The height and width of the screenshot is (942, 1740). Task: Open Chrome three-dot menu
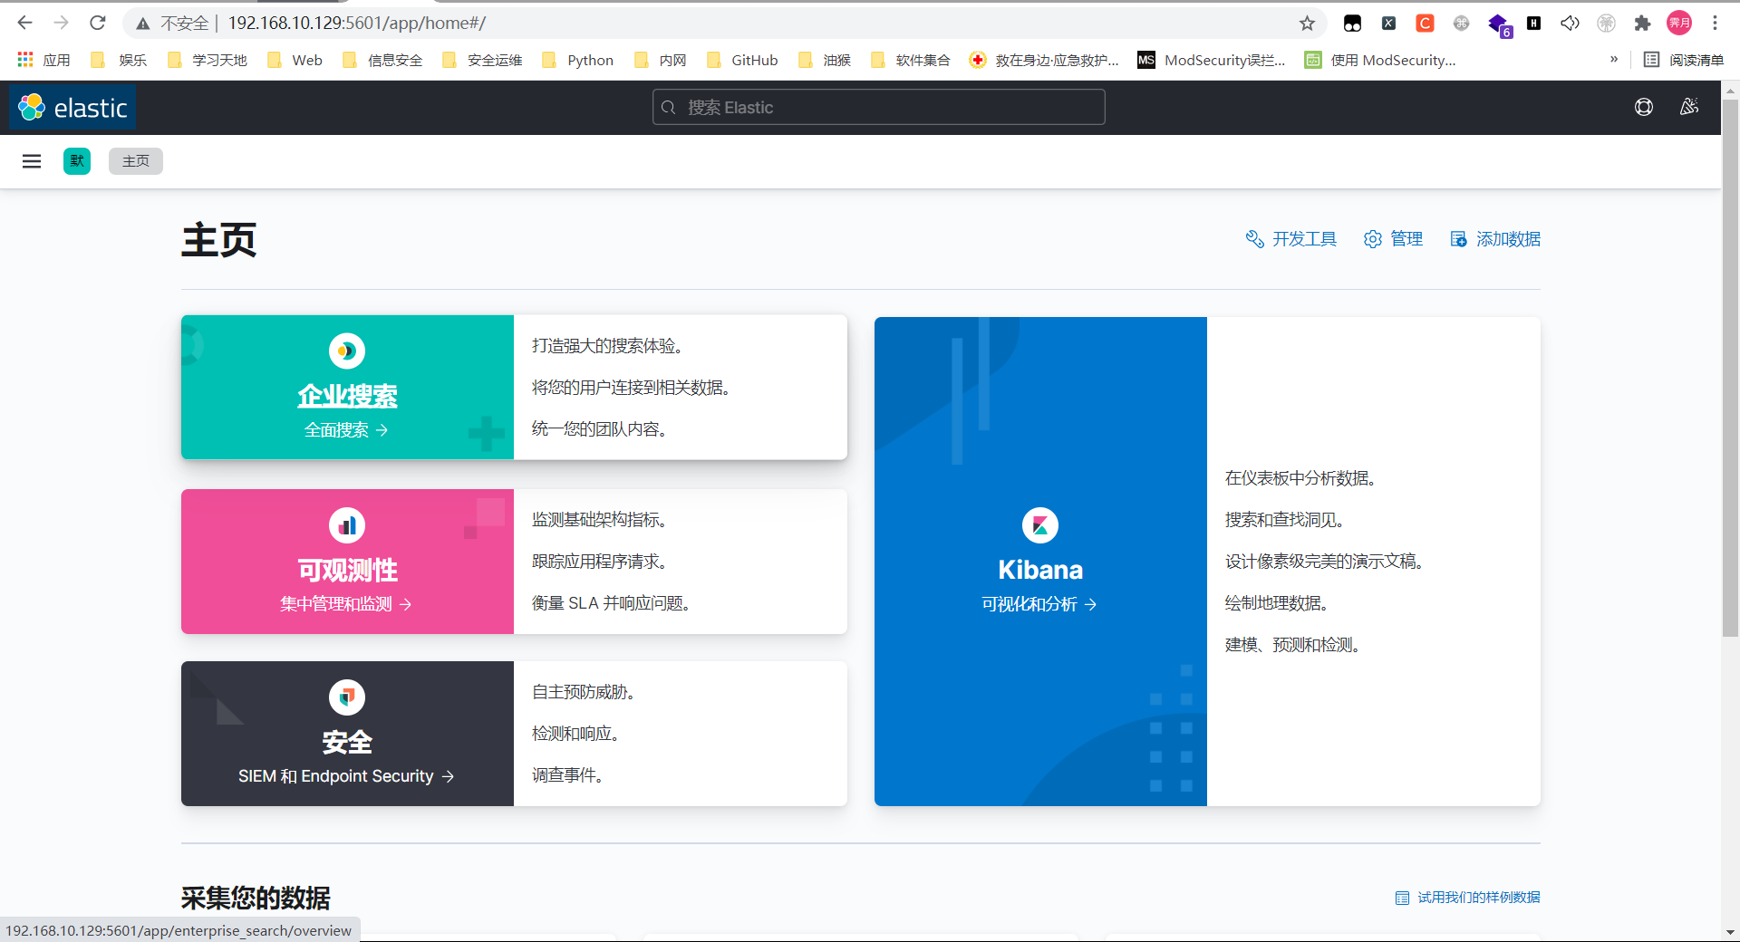pyautogui.click(x=1715, y=24)
